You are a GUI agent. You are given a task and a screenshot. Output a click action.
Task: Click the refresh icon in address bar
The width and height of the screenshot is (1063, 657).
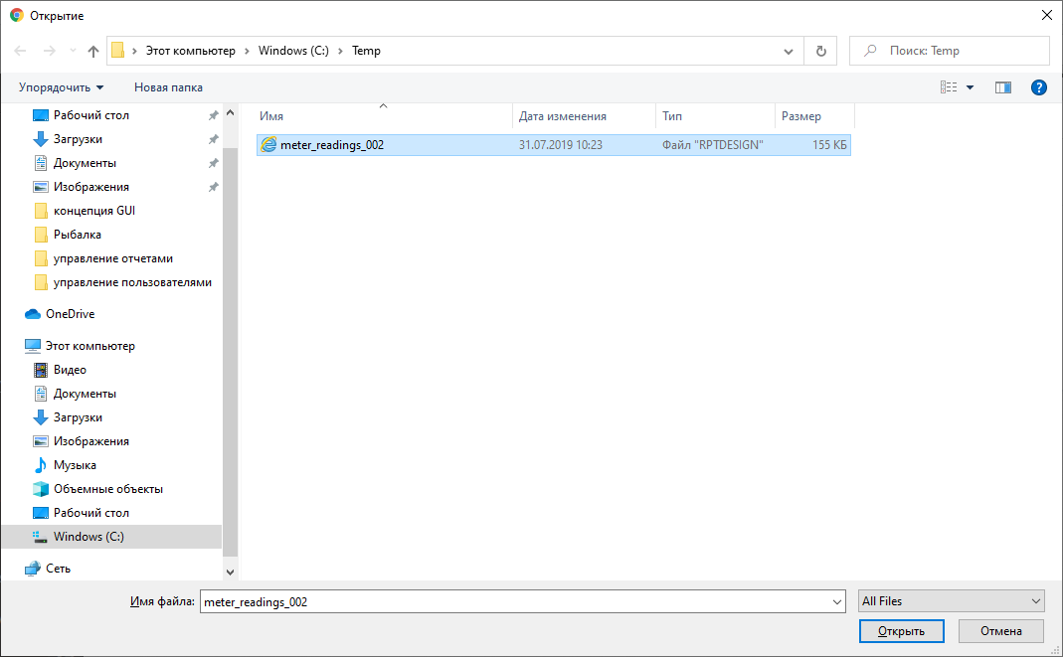coord(820,51)
